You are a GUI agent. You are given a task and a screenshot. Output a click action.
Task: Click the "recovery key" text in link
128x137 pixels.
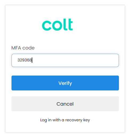[x=78, y=120]
